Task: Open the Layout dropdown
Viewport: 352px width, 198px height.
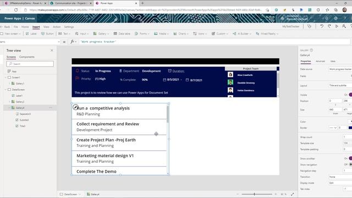Action: [340, 86]
